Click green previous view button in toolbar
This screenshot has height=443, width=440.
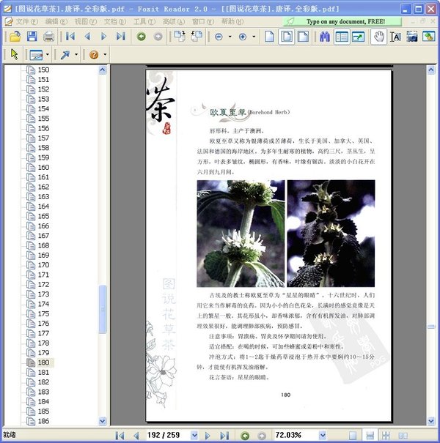pyautogui.click(x=142, y=37)
